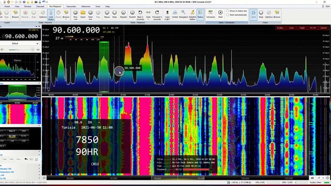Open recording Options in Data Record
Image resolution: width=331 pixels, height=186 pixels.
(x=42, y=14)
